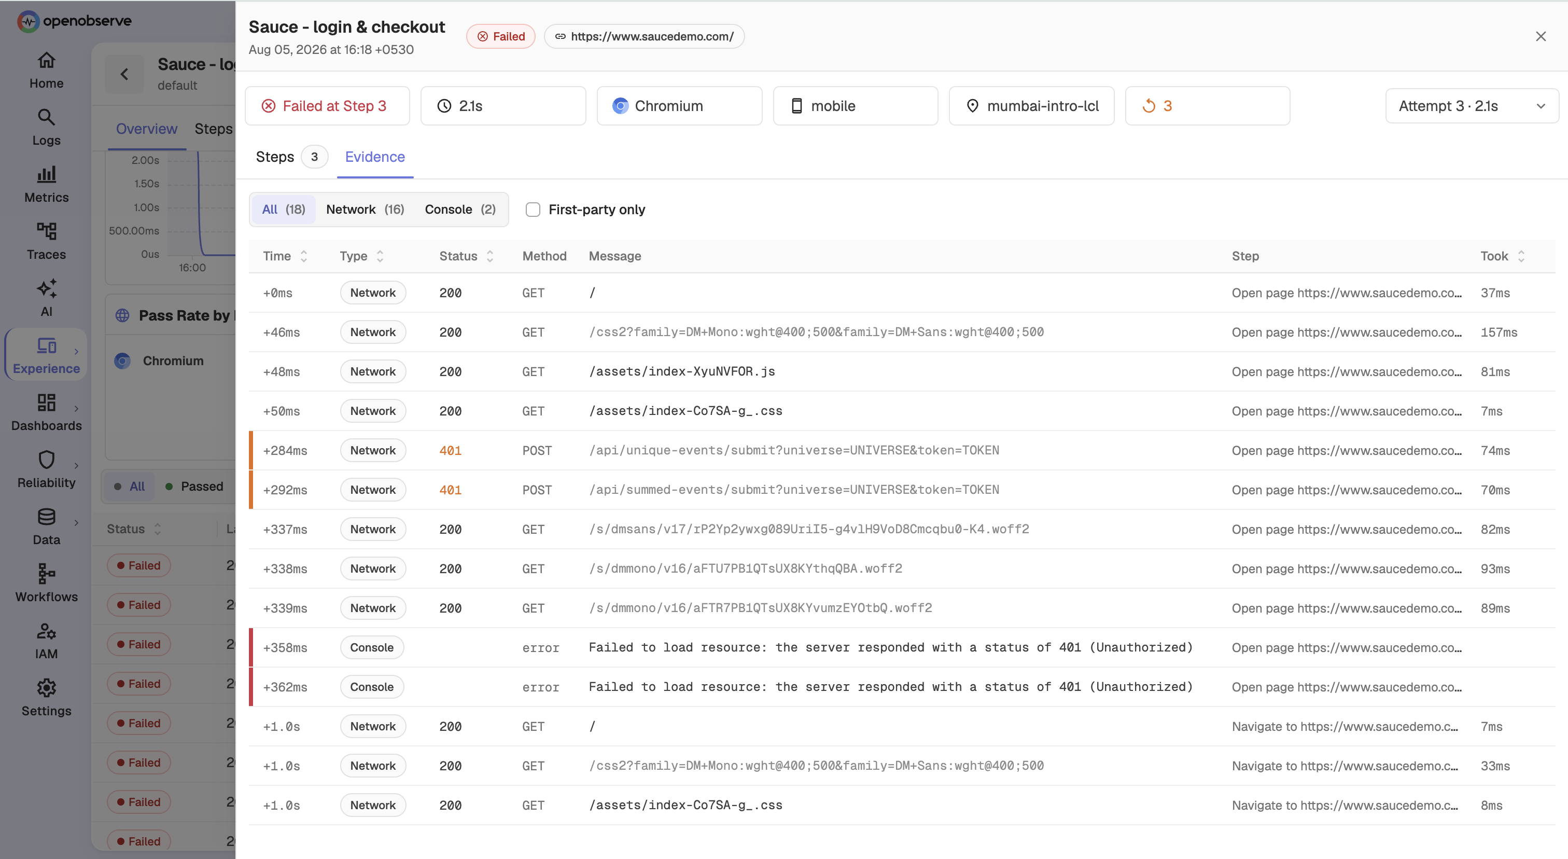1568x859 pixels.
Task: Close the run details panel
Action: [x=1541, y=36]
